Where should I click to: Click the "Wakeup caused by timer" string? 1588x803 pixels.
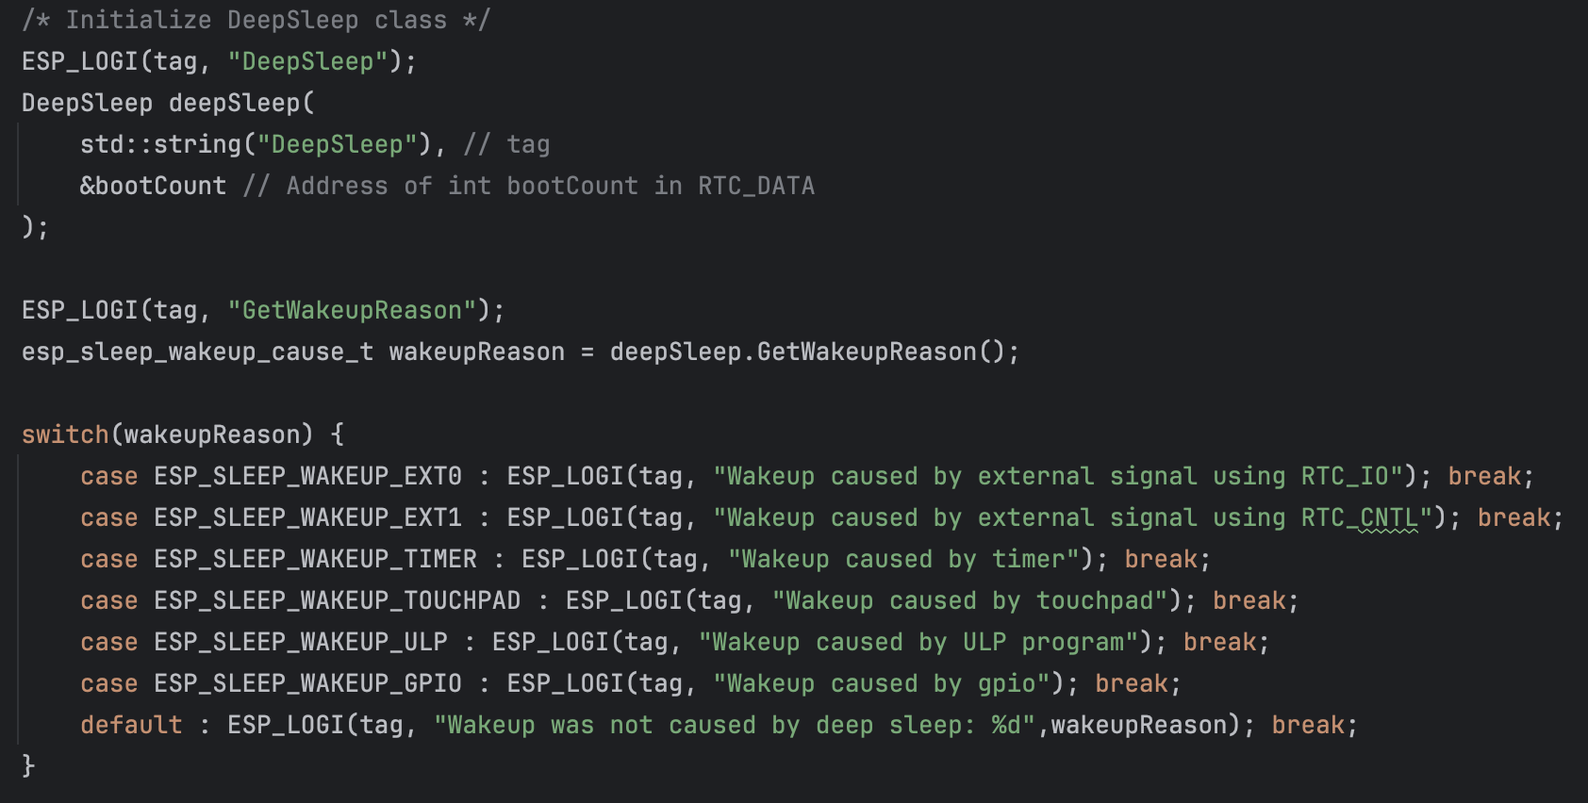point(903,559)
